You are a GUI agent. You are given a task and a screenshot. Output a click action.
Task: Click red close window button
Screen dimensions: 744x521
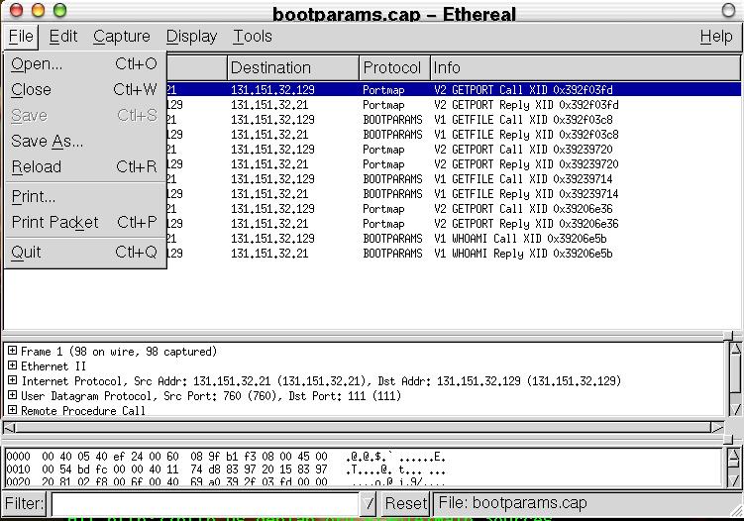[16, 10]
